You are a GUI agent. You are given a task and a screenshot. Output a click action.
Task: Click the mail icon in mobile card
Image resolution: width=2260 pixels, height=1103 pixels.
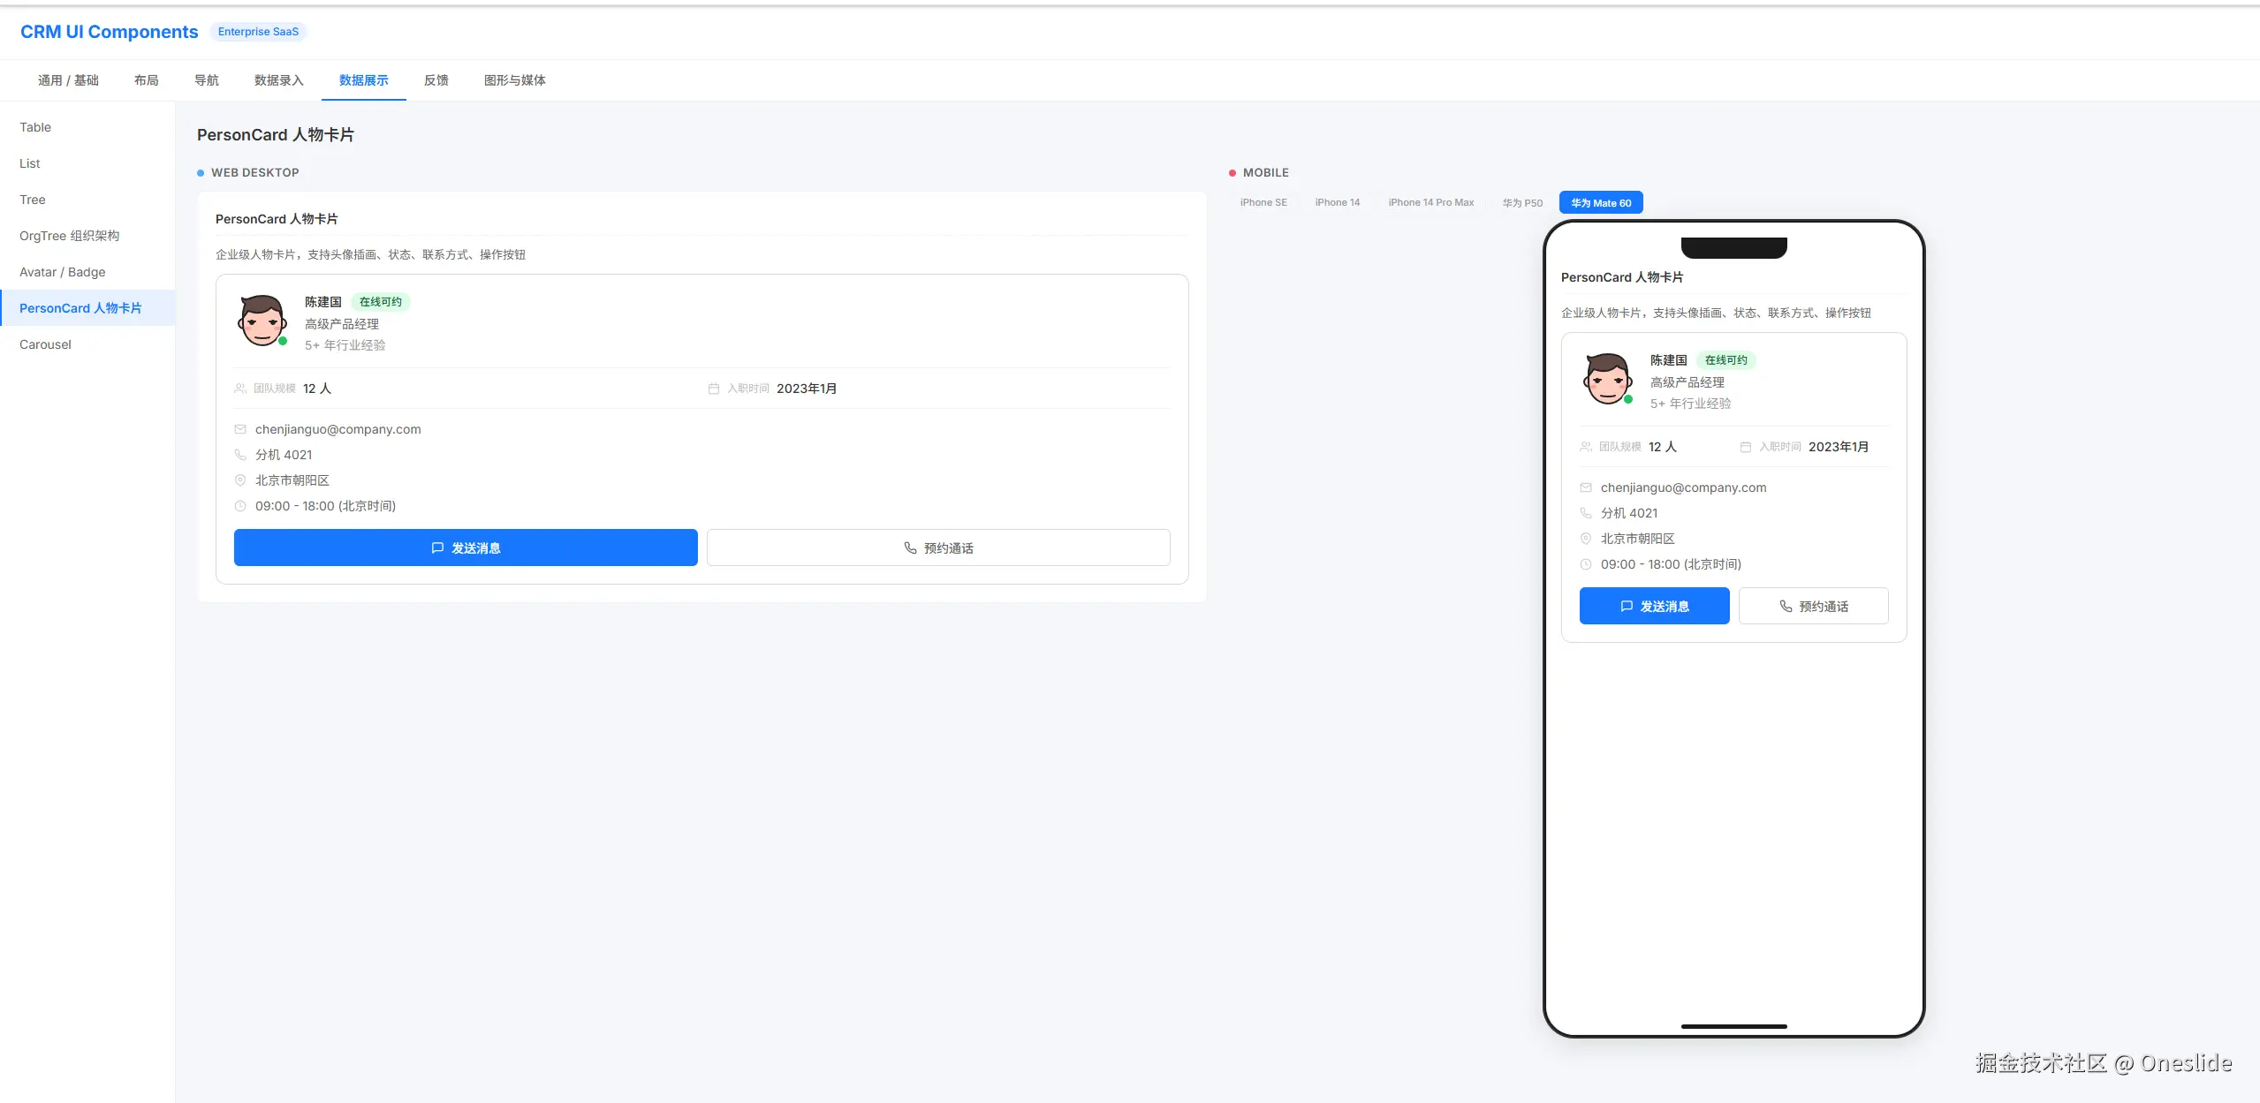point(1586,487)
